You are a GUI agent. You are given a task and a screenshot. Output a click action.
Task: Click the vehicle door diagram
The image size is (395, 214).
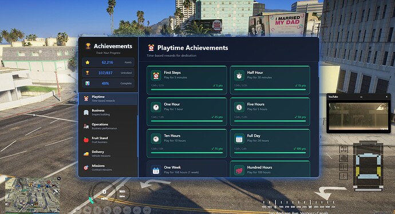[368, 167]
